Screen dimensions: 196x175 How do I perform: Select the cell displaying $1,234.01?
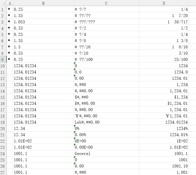[164, 103]
